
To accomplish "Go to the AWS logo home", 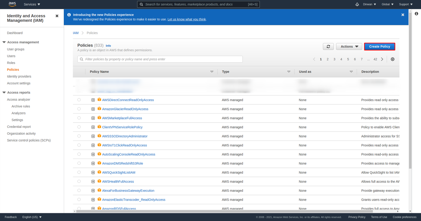I will (12, 4).
